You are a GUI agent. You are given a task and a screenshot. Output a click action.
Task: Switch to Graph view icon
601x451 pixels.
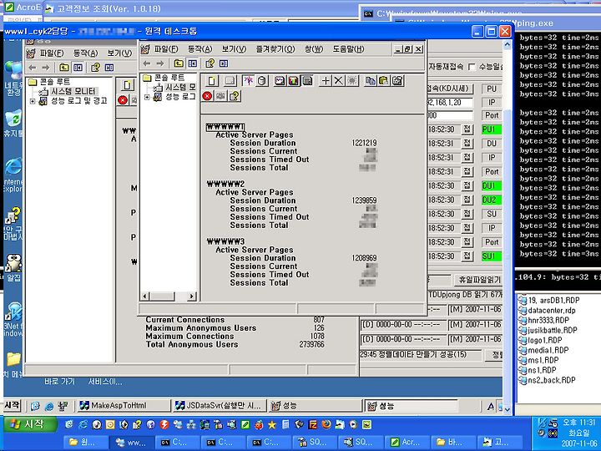280,80
